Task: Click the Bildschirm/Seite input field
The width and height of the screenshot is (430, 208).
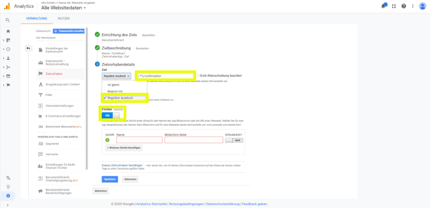Action: pos(193,140)
